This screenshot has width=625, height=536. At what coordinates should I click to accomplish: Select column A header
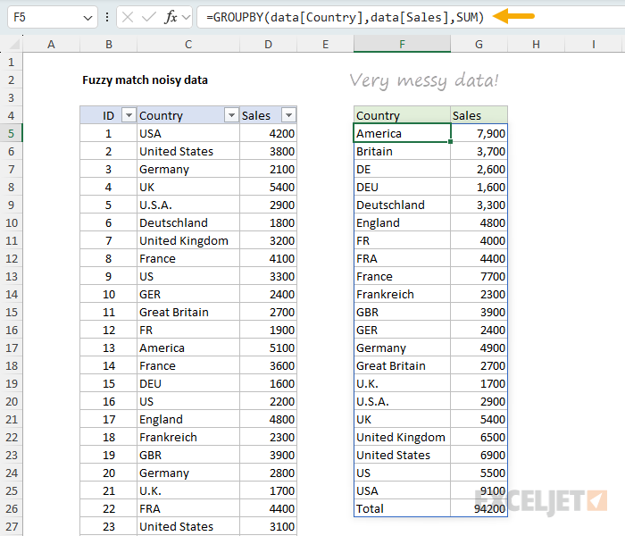coord(52,45)
